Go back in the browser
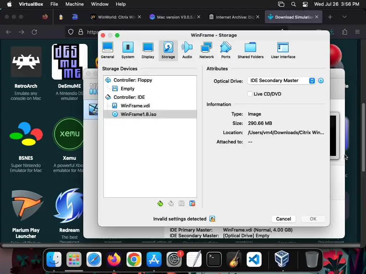The height and width of the screenshot is (274, 366). [9, 32]
